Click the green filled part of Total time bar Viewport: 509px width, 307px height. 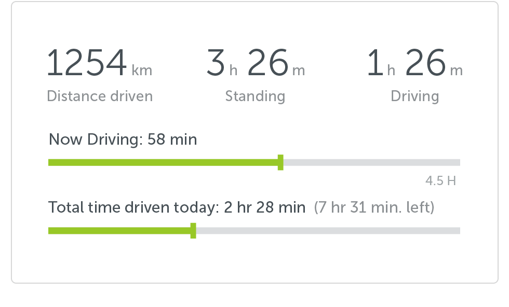point(119,231)
